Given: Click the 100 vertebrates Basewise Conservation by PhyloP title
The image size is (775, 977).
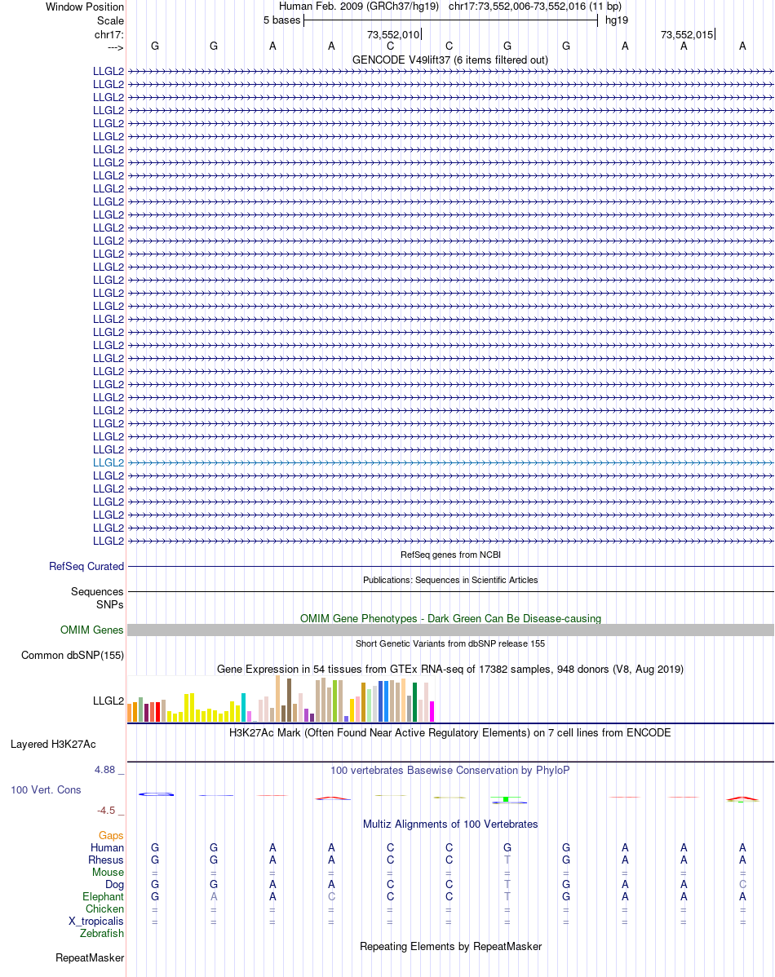Looking at the screenshot, I should pyautogui.click(x=450, y=770).
